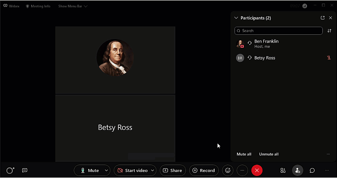Open the participants sort options
The height and width of the screenshot is (178, 337).
(329, 31)
